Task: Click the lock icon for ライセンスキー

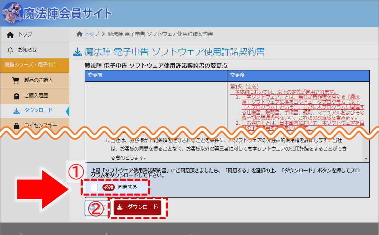Action: pyautogui.click(x=16, y=126)
